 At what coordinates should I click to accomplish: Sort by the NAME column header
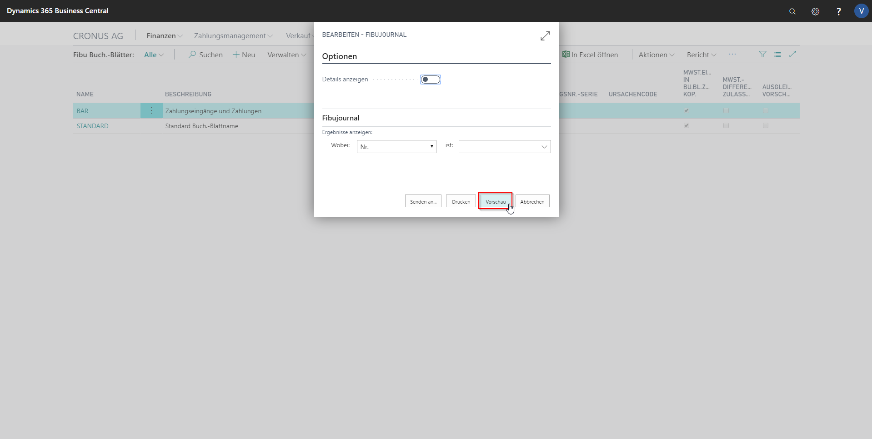point(85,94)
